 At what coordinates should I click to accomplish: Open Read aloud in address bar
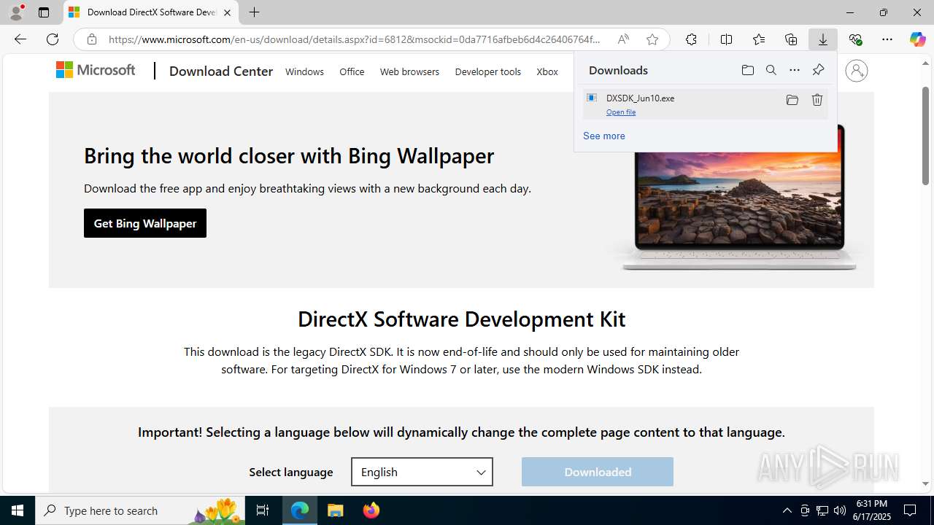click(623, 39)
